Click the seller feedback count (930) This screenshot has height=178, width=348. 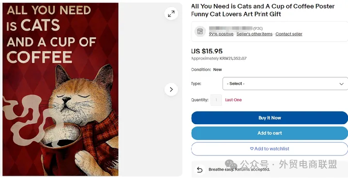coord(258,28)
